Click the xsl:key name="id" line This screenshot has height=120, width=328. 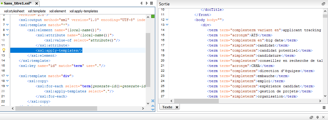62,65
